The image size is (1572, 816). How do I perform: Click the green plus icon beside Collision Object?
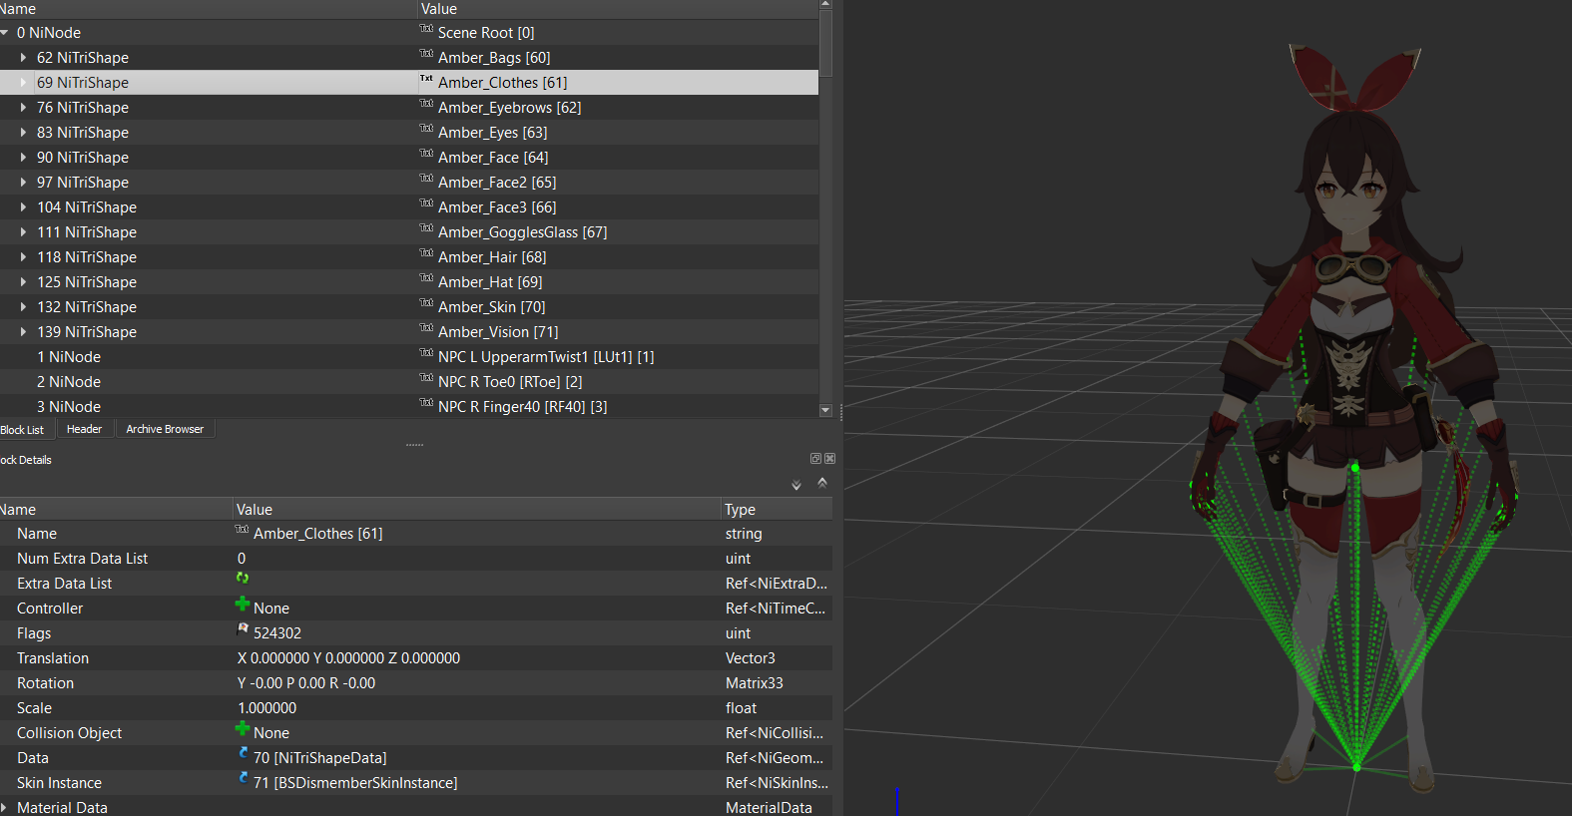click(x=243, y=728)
